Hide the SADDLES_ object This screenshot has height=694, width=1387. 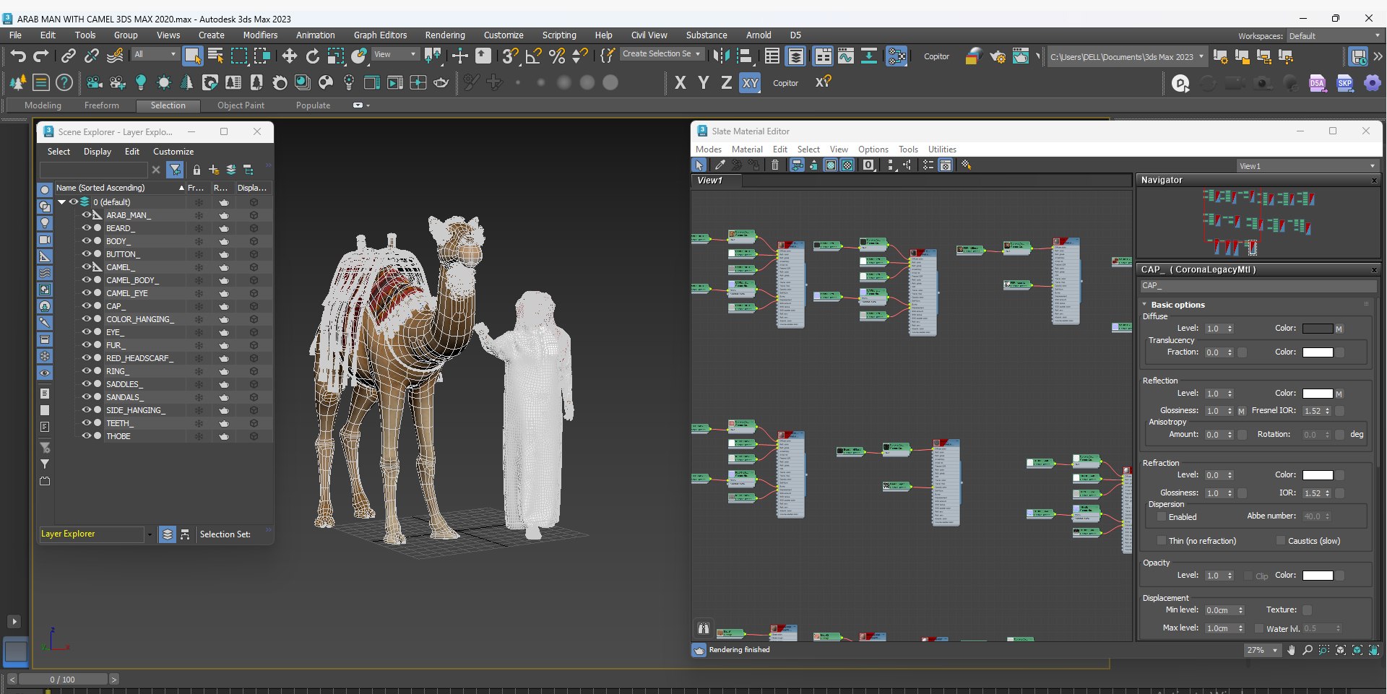click(x=86, y=384)
